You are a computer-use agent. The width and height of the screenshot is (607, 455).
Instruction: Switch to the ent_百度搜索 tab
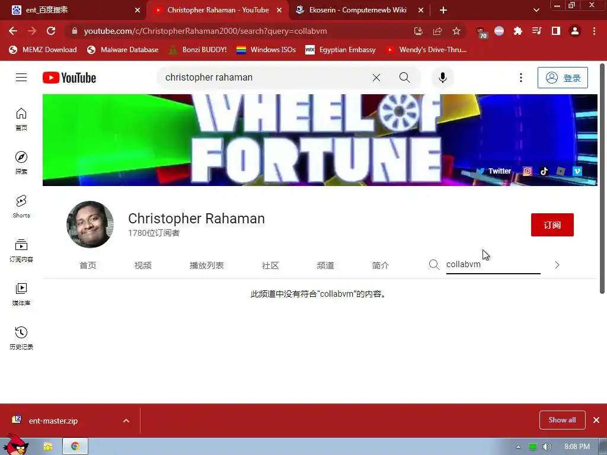click(73, 10)
